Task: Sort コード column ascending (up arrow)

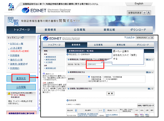Action: click(104, 109)
